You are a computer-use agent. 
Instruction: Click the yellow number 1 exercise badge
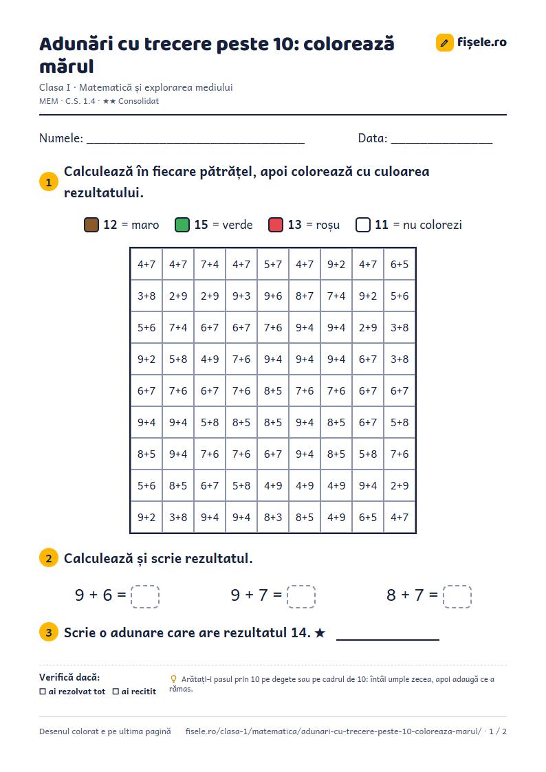(49, 182)
